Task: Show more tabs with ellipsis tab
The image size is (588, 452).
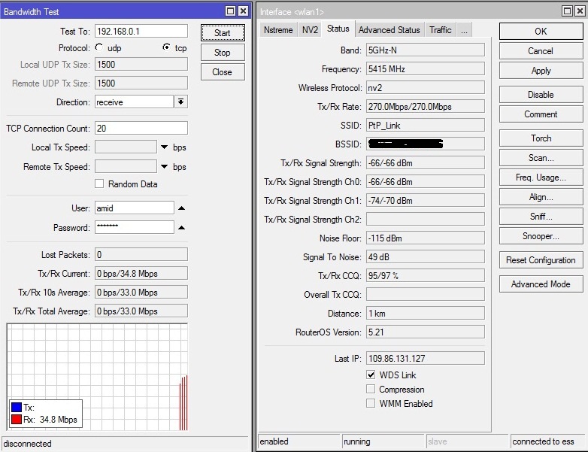Action: pyautogui.click(x=464, y=29)
